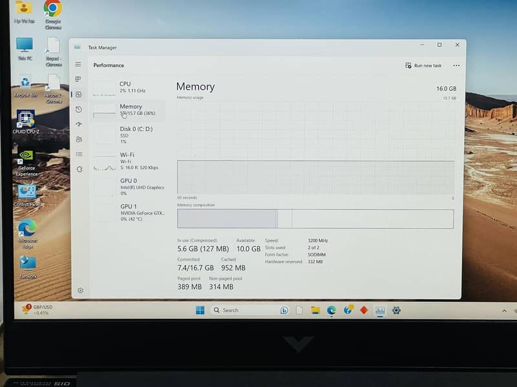This screenshot has height=387, width=517.
Task: Open Microsoft Edge from the taskbar
Action: pos(332,310)
